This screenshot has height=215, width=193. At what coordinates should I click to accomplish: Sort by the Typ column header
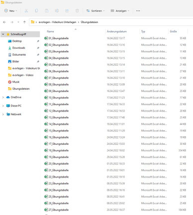coord(143,31)
